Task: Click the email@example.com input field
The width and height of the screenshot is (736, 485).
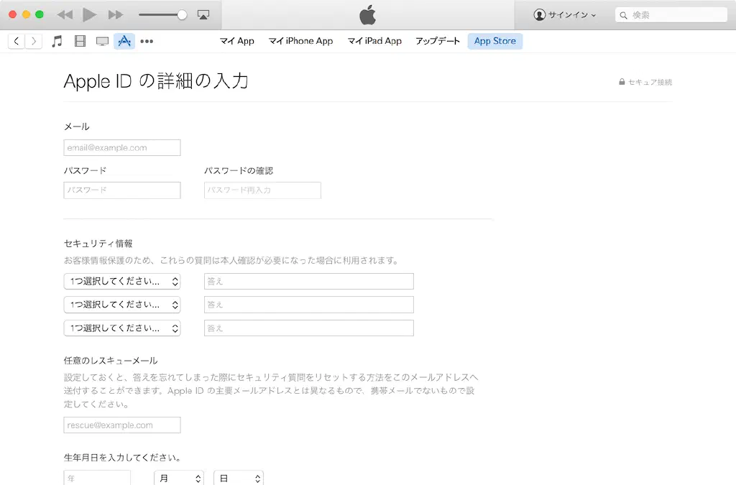Action: [121, 148]
